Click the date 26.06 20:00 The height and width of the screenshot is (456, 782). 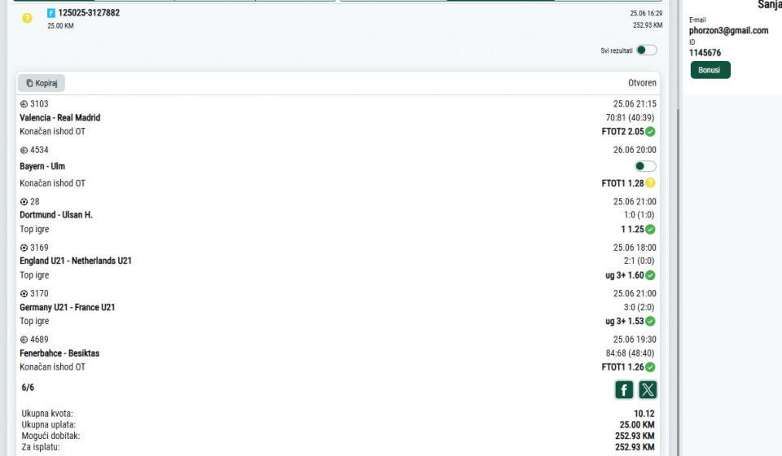pyautogui.click(x=635, y=150)
